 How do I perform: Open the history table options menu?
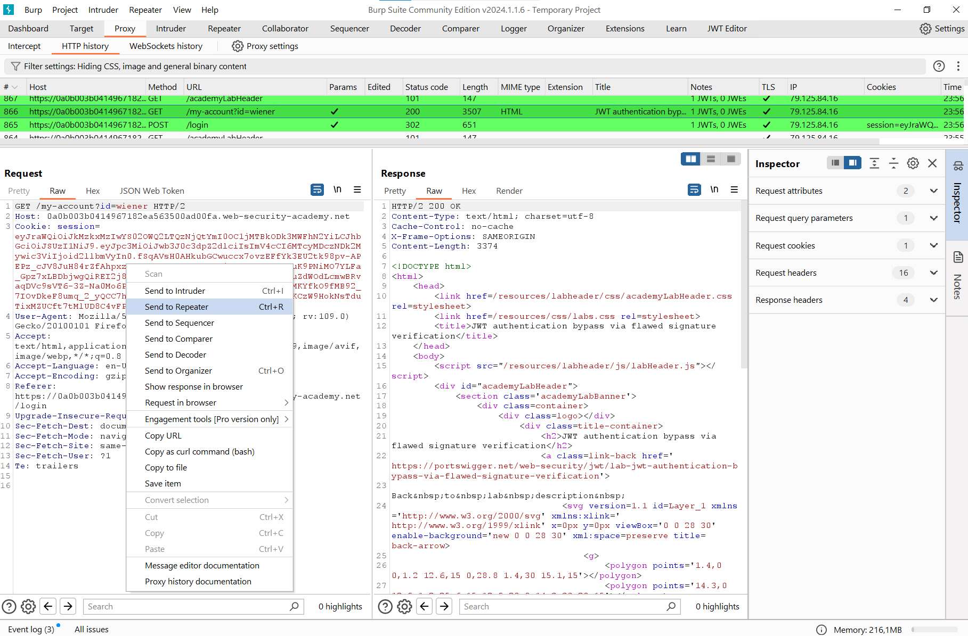[958, 66]
